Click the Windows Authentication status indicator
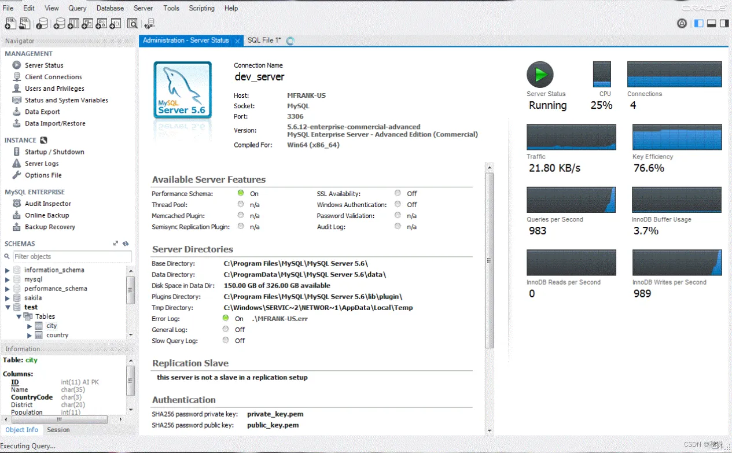The width and height of the screenshot is (732, 453). point(398,204)
